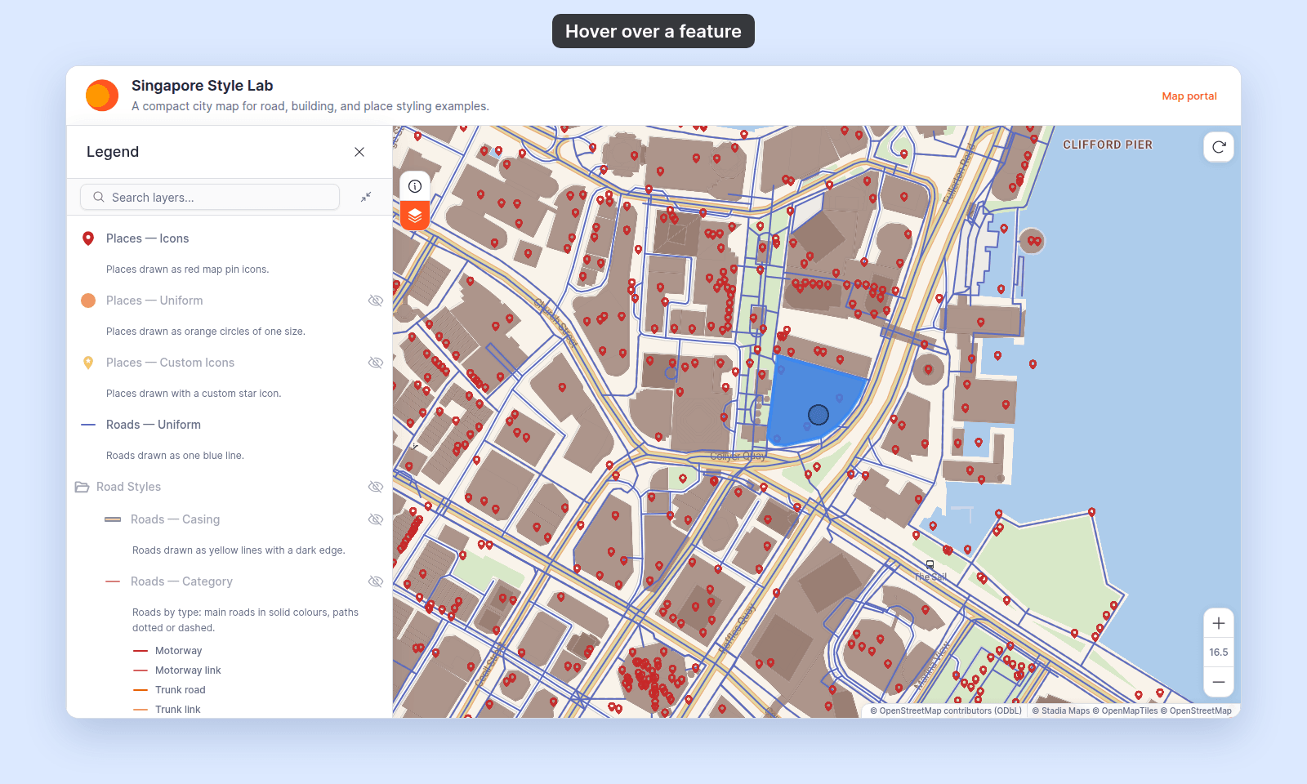Close the Legend panel
The image size is (1307, 784).
[359, 152]
